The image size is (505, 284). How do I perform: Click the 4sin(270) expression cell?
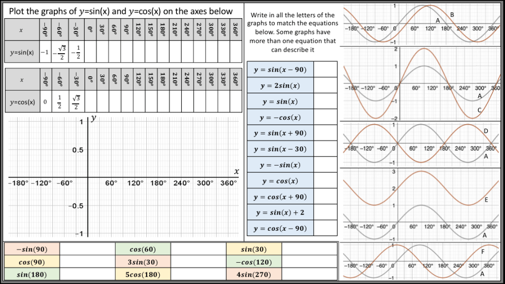(254, 274)
